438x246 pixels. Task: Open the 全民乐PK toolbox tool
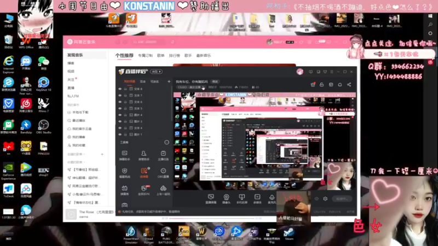click(x=144, y=190)
